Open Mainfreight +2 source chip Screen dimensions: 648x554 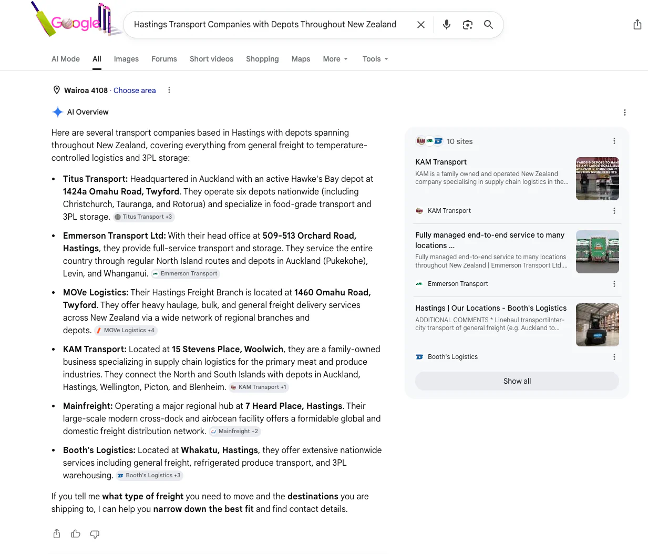pos(234,431)
